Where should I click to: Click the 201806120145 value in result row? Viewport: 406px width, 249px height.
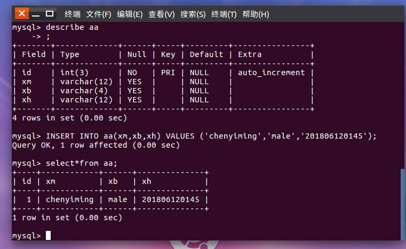pos(170,199)
